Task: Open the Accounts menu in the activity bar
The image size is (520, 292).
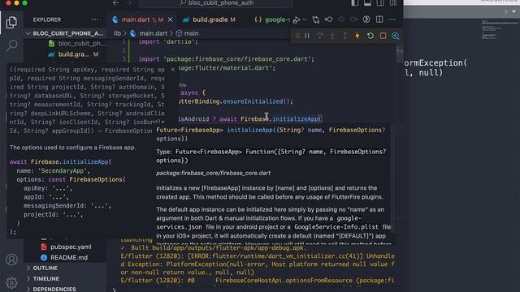Action: coord(11,260)
